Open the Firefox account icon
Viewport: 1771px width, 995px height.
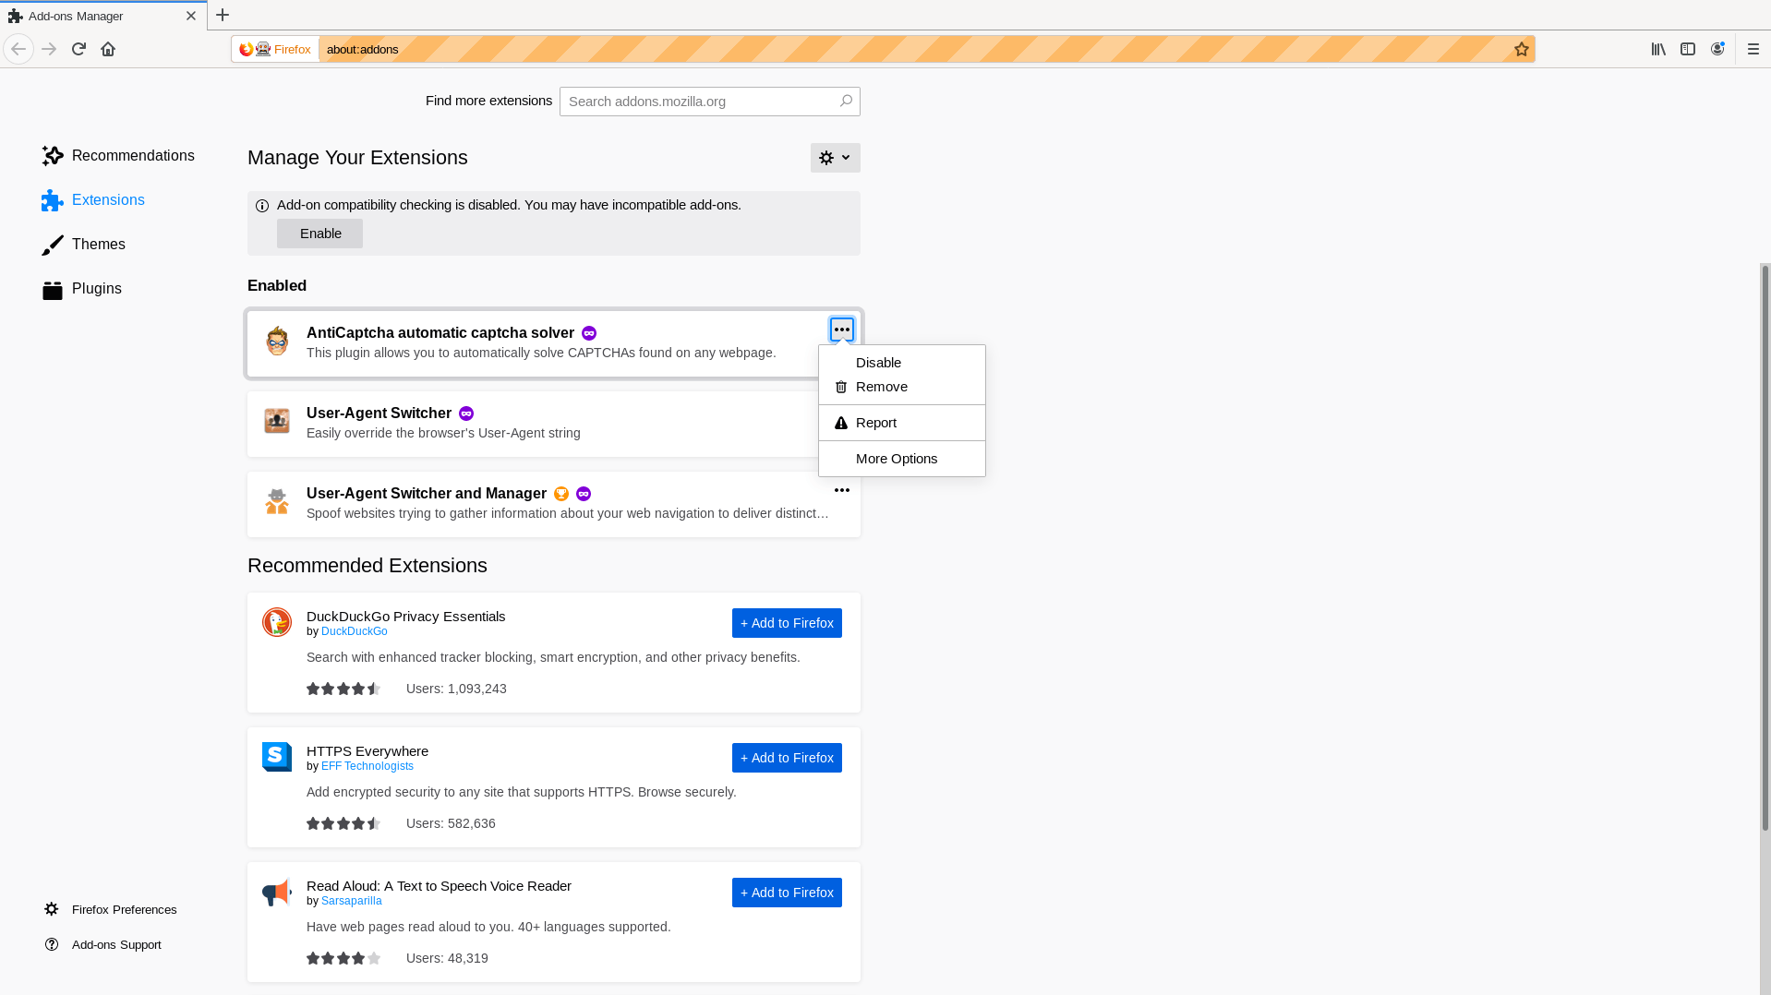pyautogui.click(x=1717, y=49)
